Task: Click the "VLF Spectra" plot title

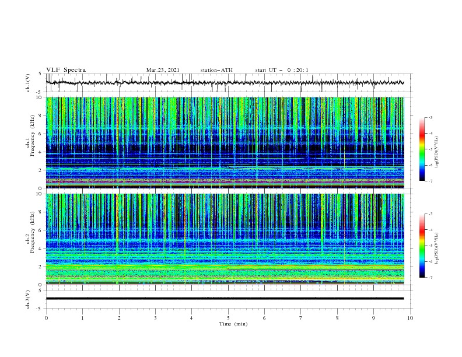Action: pos(66,70)
